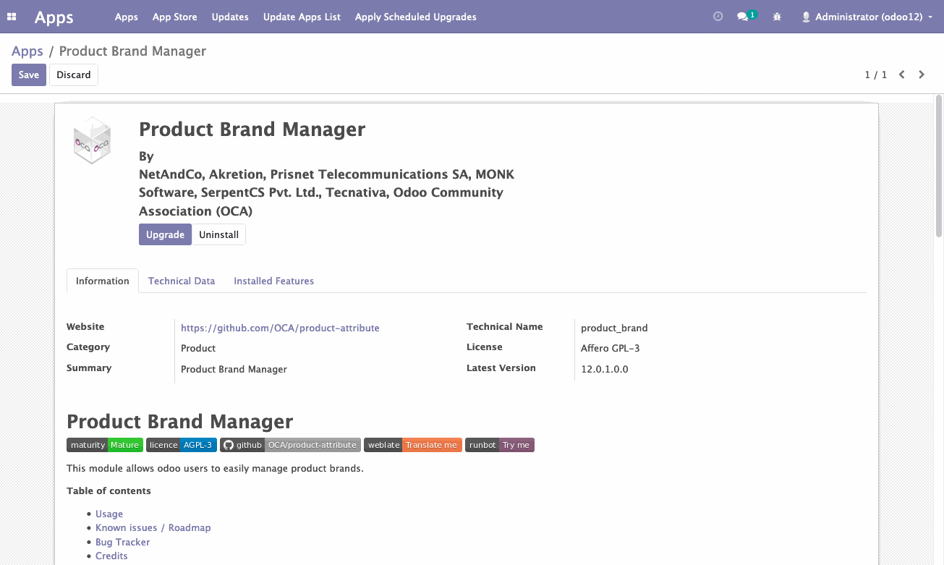Click the Affero GPL-3 license value
This screenshot has height=565, width=944.
tap(611, 348)
